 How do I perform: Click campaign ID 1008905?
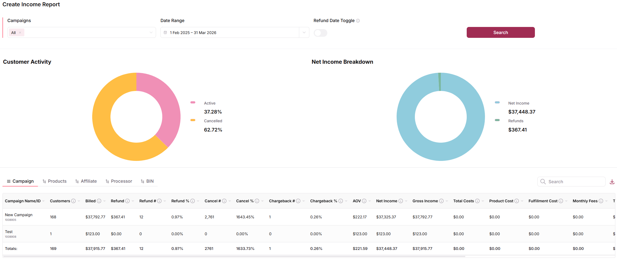click(11, 220)
